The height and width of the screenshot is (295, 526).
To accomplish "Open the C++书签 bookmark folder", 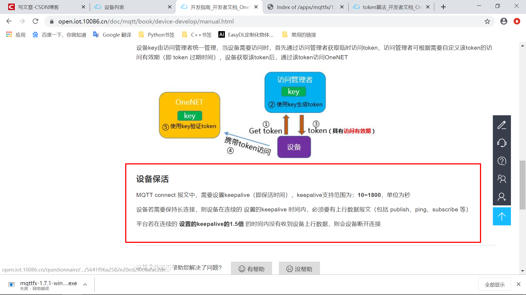I will 197,35.
